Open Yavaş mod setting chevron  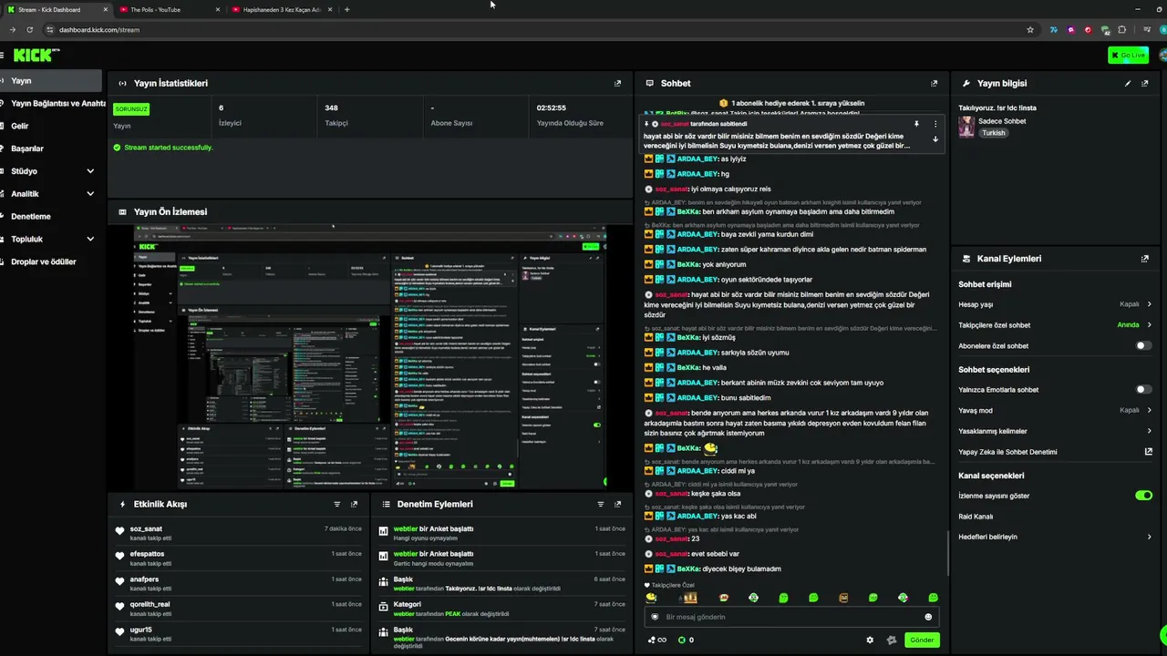[1149, 410]
